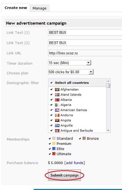Switch to the Manage tab
Image resolution: width=122 pixels, height=190 pixels.
[39, 8]
